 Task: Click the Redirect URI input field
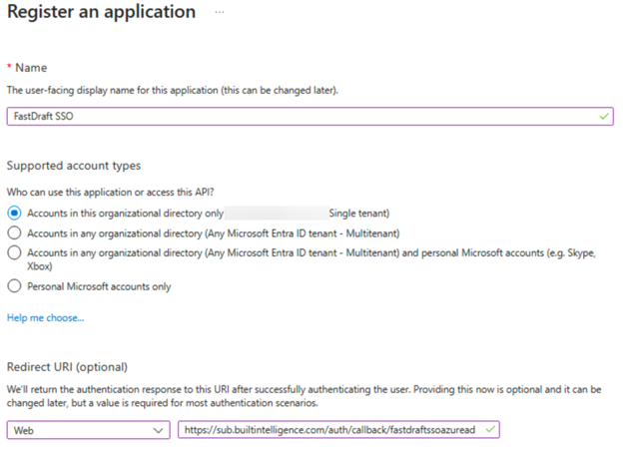click(x=338, y=430)
